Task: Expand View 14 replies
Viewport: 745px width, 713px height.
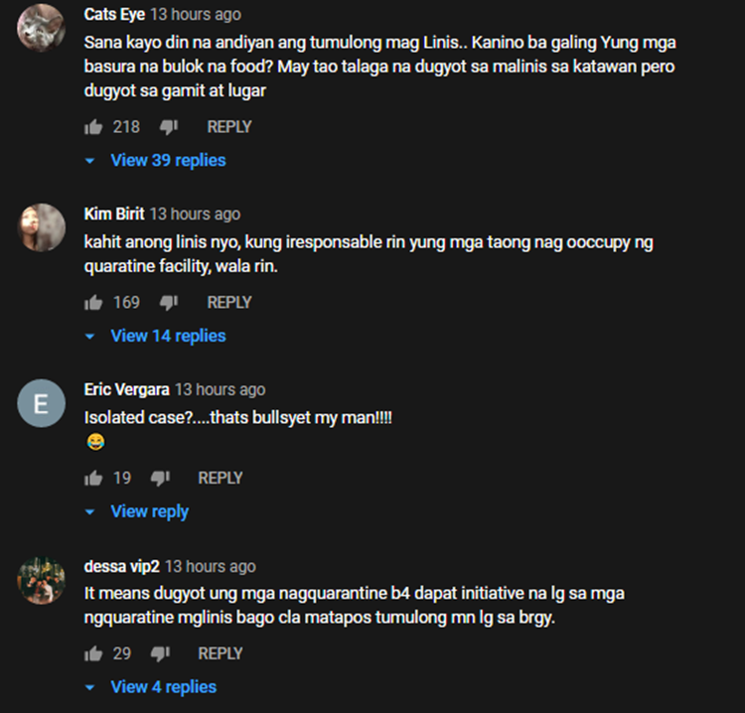Action: [155, 337]
